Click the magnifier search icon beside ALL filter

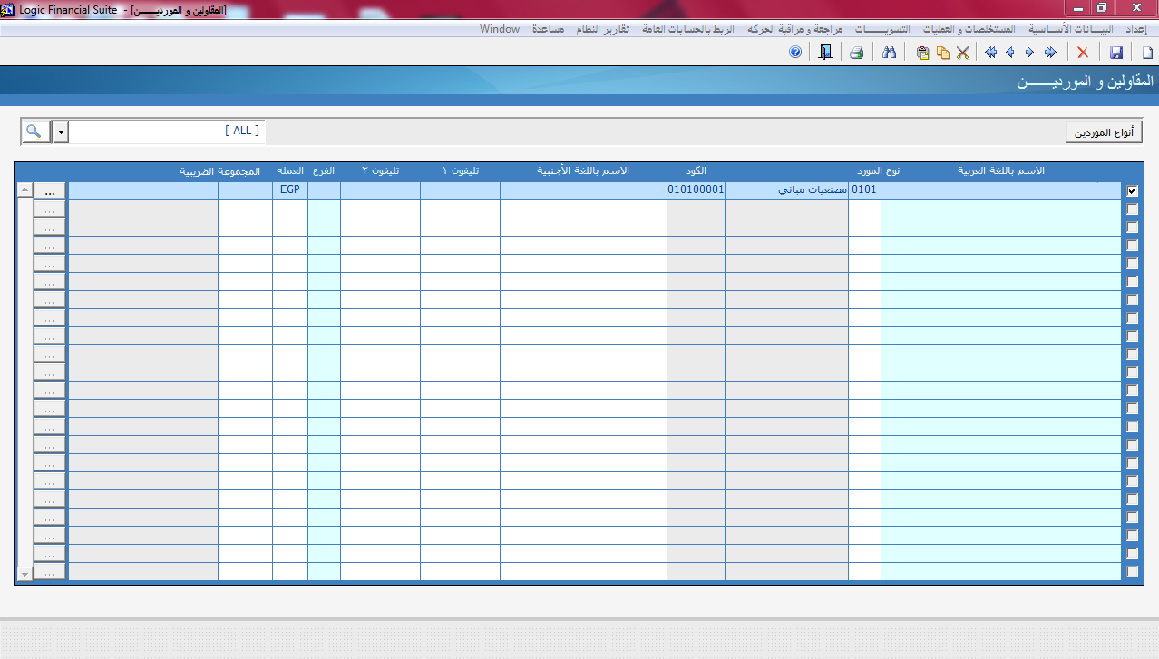click(x=34, y=131)
